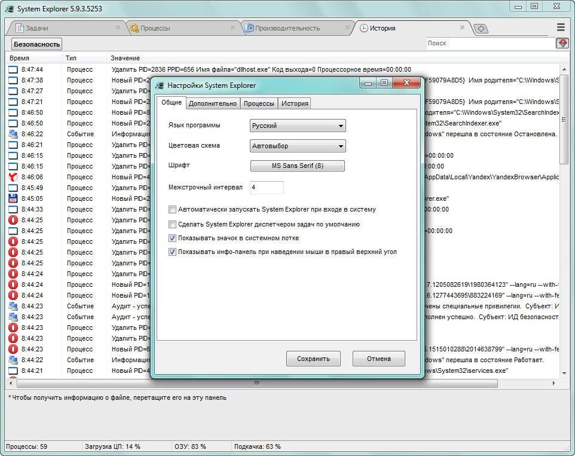
Task: Uncheck show icon in system tray
Action: point(172,238)
